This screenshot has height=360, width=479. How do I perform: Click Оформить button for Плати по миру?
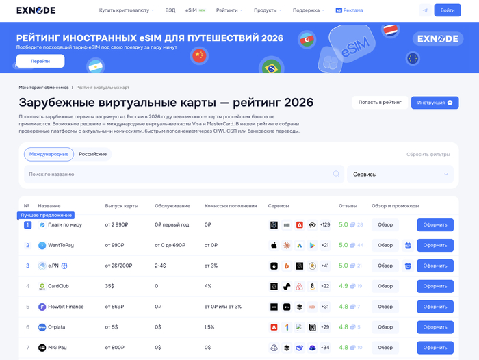click(x=435, y=225)
